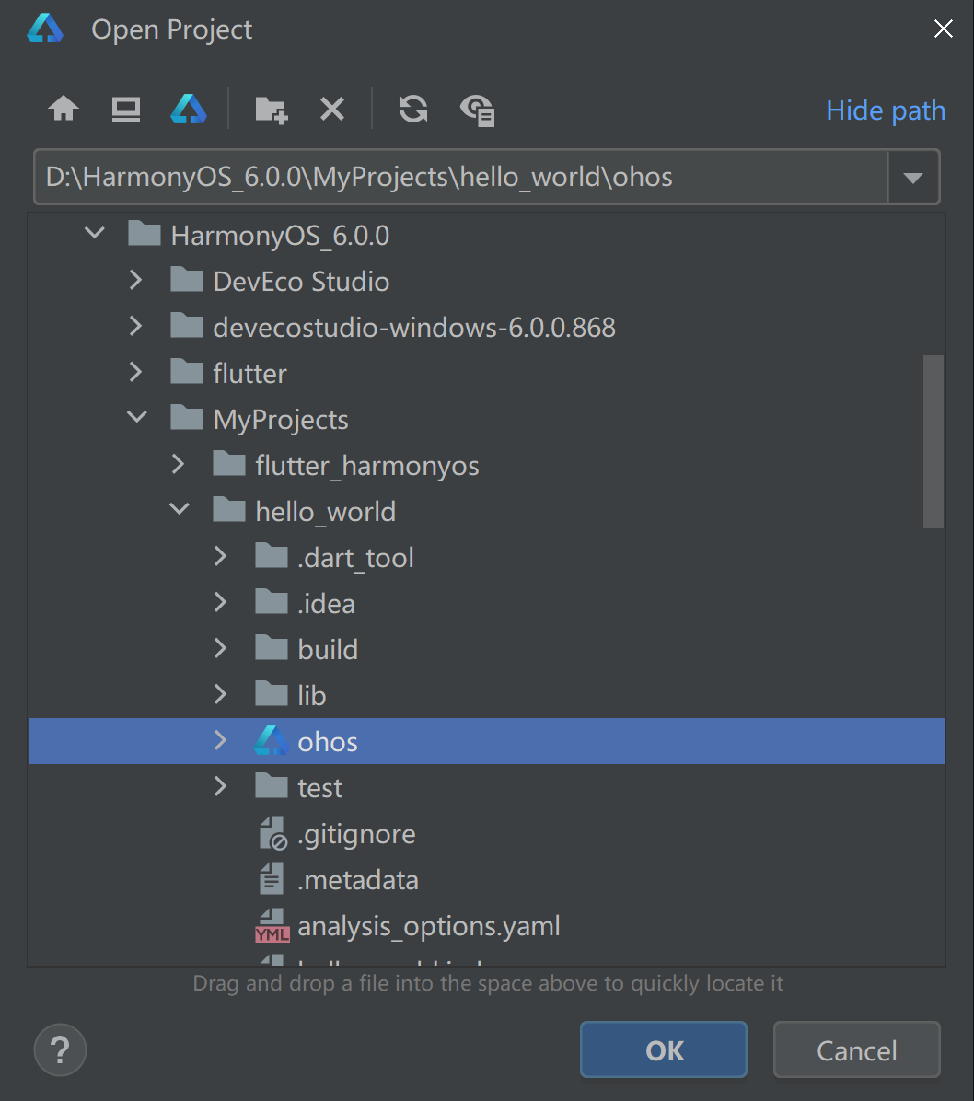The image size is (974, 1101).
Task: Click the MyProjects folder icon
Action: tap(187, 417)
